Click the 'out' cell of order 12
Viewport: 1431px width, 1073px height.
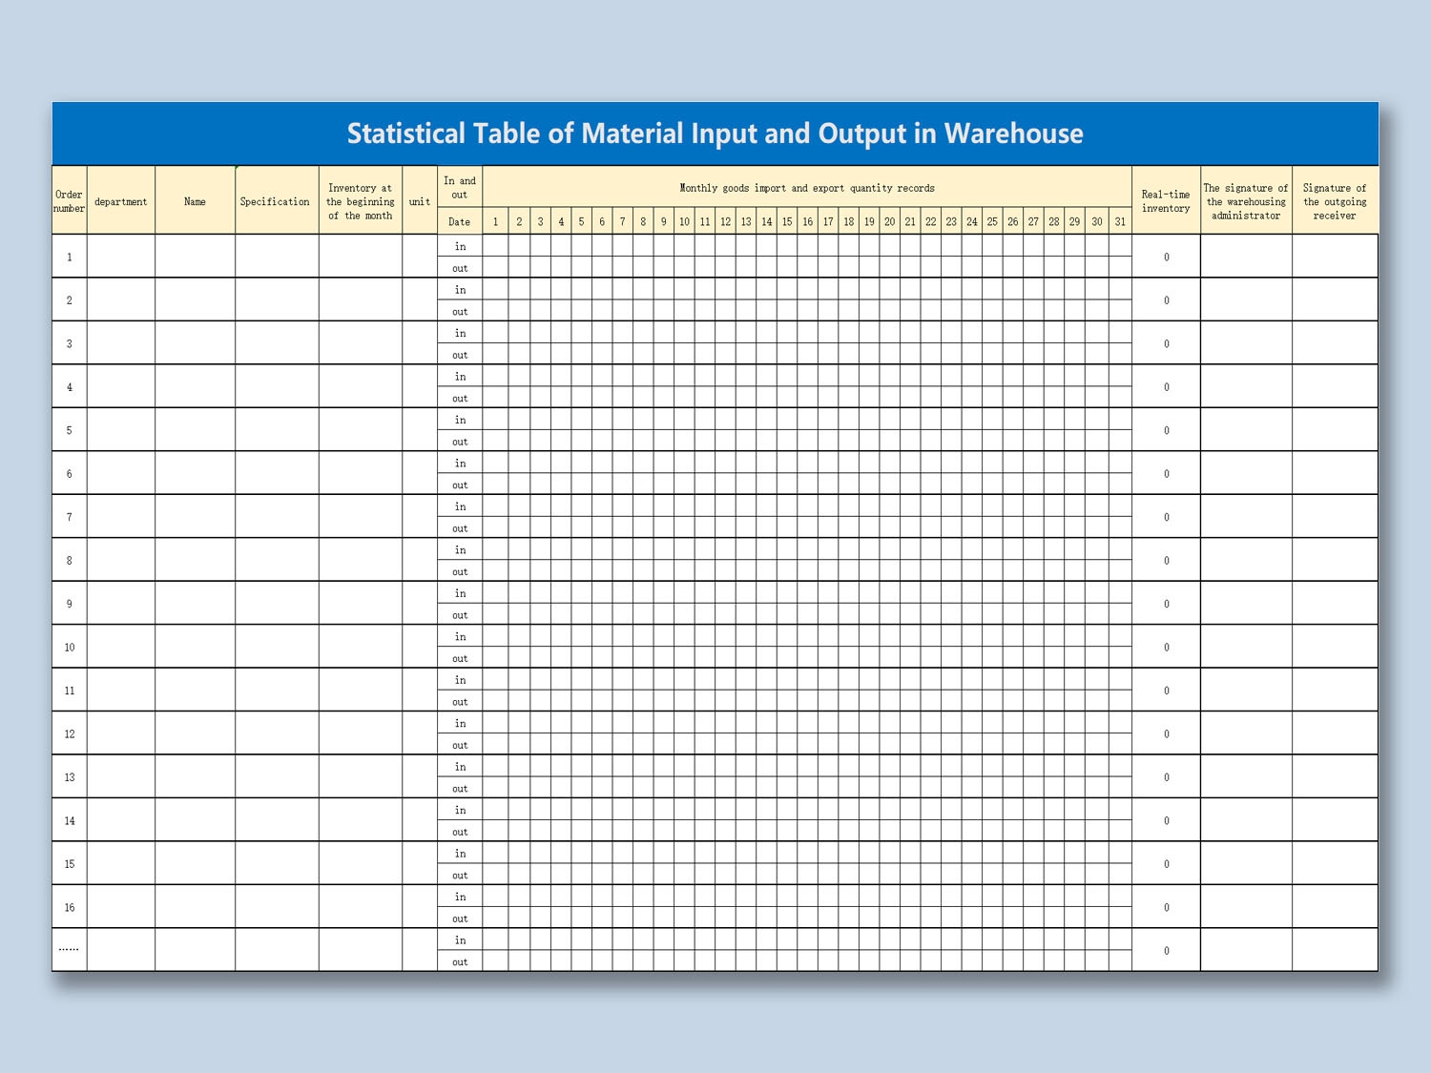pos(460,745)
